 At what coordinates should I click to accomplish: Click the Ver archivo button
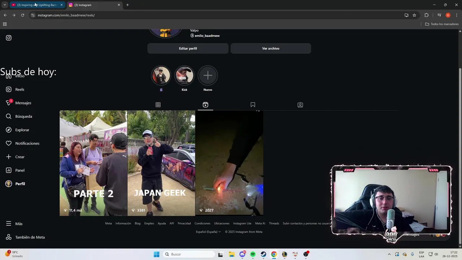pos(271,48)
